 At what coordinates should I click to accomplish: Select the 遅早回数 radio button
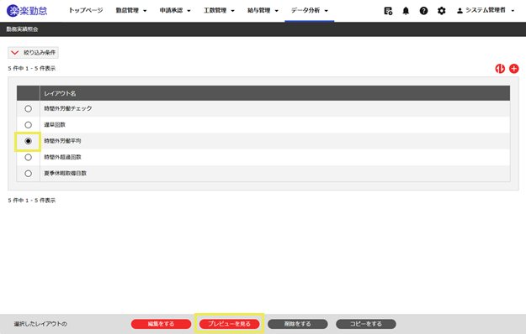point(28,125)
